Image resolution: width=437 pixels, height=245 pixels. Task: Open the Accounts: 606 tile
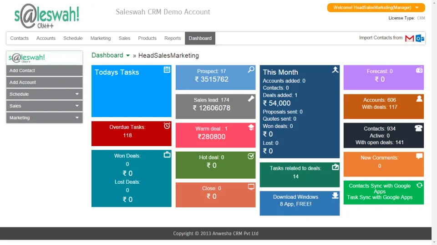click(x=383, y=106)
